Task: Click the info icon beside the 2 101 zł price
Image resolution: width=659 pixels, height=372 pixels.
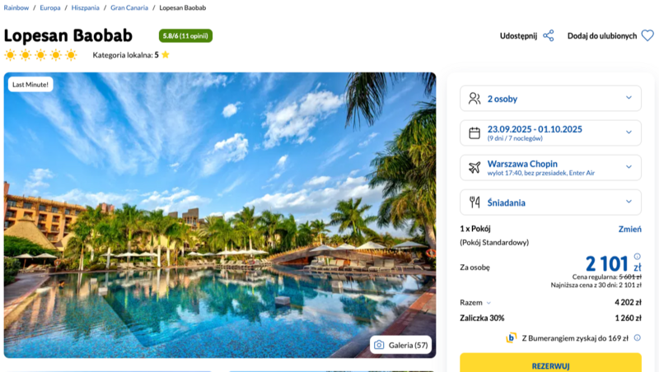Action: point(637,257)
